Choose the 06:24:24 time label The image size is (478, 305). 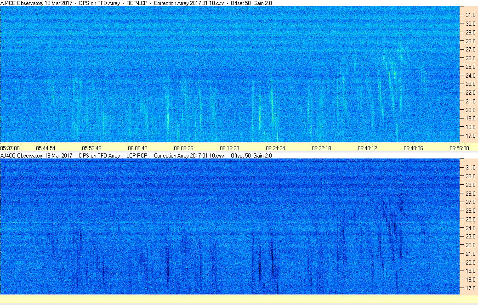point(276,148)
